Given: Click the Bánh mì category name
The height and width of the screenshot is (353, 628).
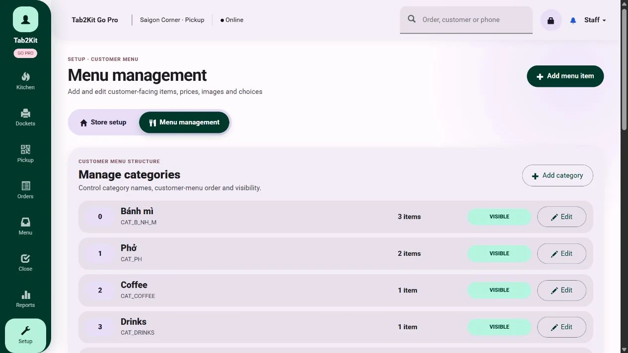Looking at the screenshot, I should (x=137, y=211).
